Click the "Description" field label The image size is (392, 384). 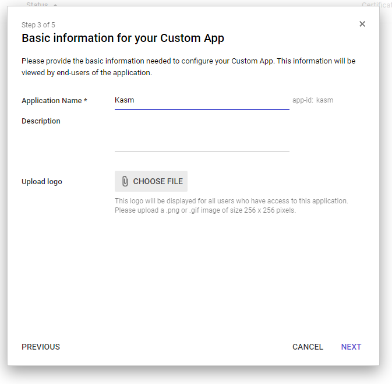(x=41, y=121)
